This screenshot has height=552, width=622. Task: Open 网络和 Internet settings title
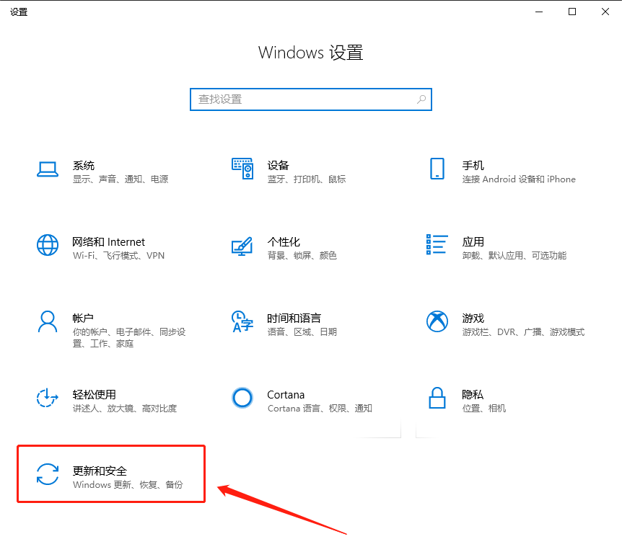109,241
